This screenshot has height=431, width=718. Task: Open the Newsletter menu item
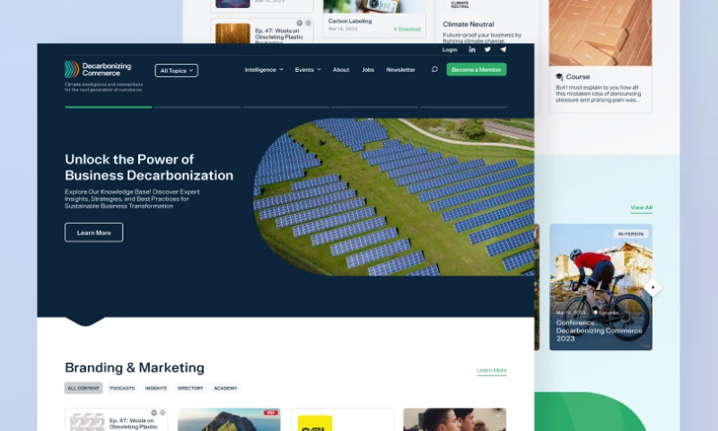point(400,70)
